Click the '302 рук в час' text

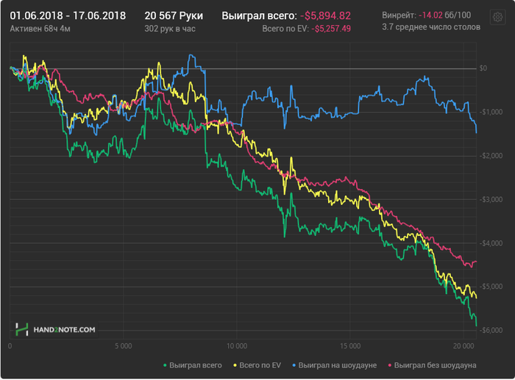point(170,29)
